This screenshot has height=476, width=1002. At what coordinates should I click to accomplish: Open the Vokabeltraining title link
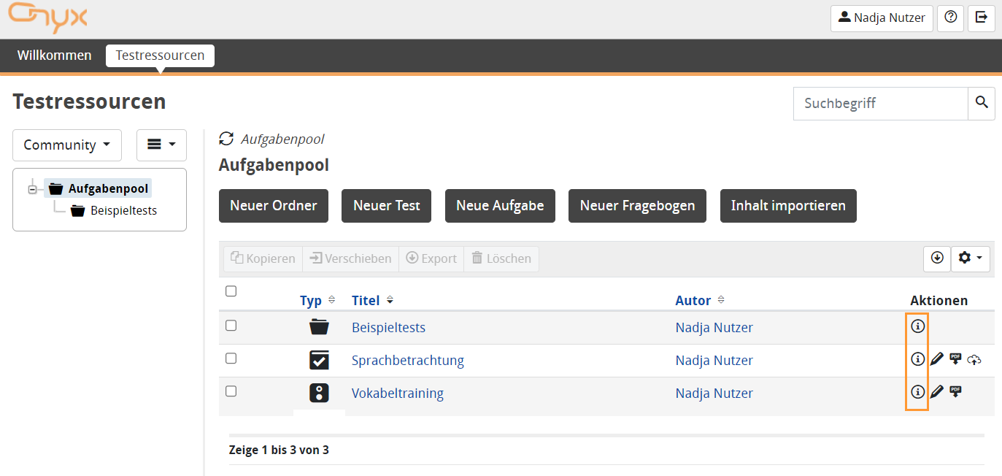tap(397, 394)
